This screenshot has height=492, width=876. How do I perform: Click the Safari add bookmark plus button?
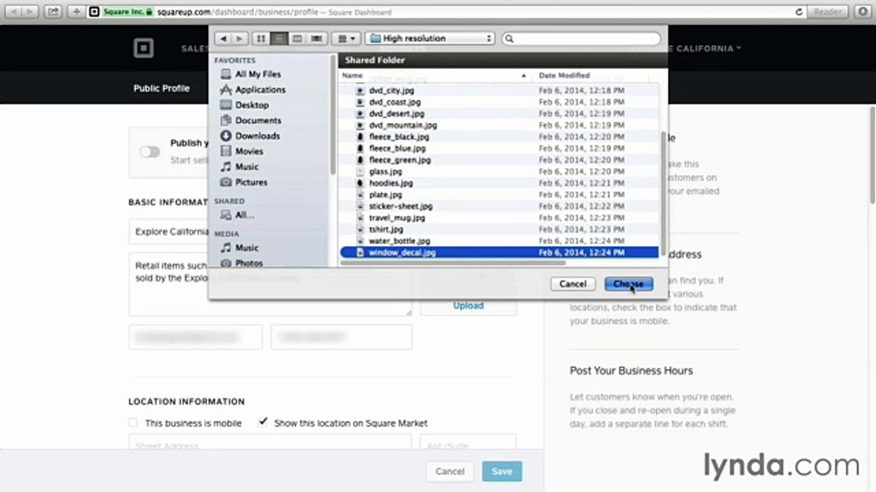(76, 12)
